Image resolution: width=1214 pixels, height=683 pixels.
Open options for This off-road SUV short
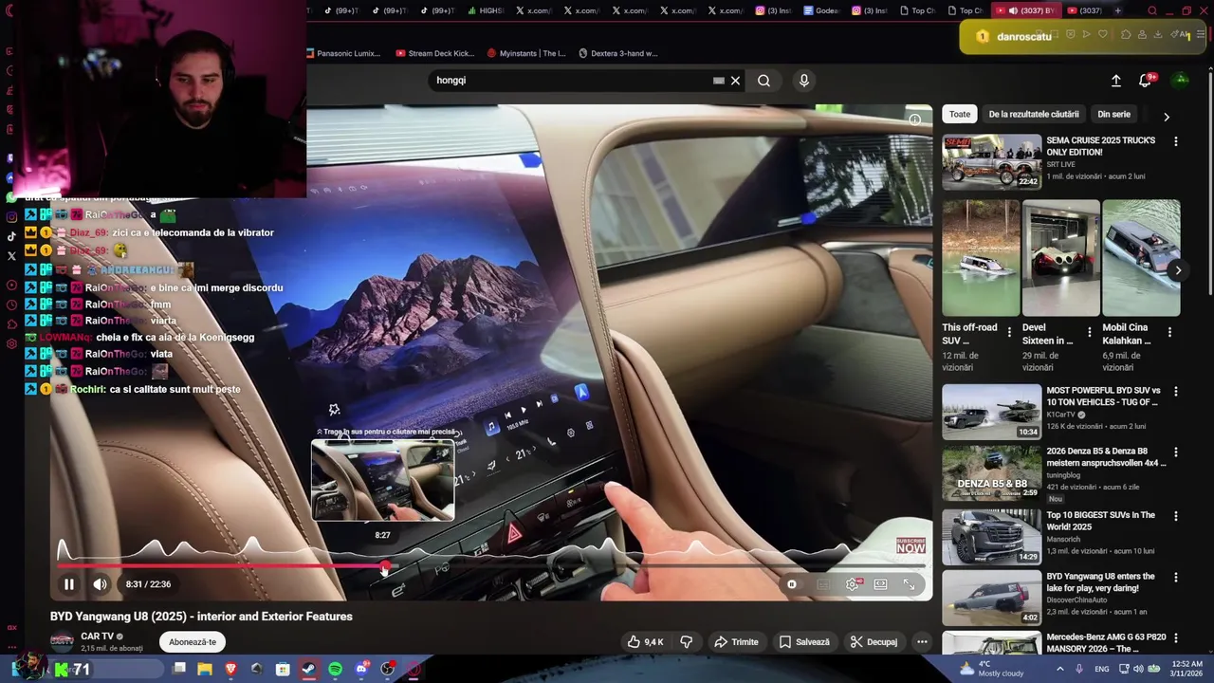click(1009, 333)
